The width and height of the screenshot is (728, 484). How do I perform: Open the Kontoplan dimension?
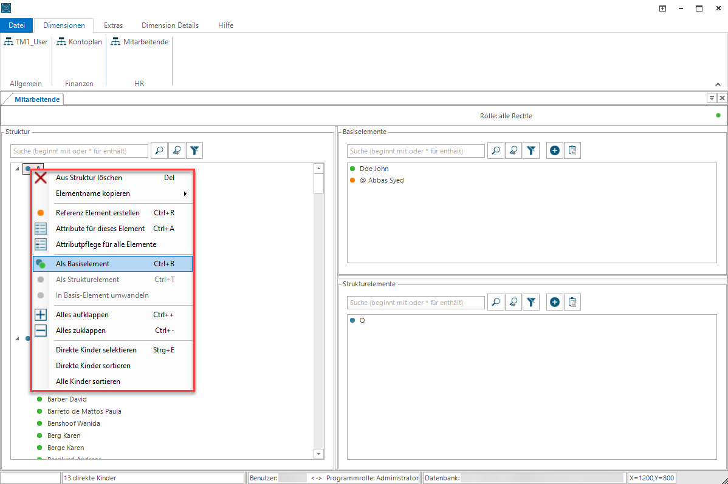[80, 42]
